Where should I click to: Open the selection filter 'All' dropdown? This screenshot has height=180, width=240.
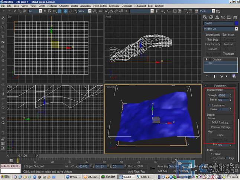(x=40, y=11)
